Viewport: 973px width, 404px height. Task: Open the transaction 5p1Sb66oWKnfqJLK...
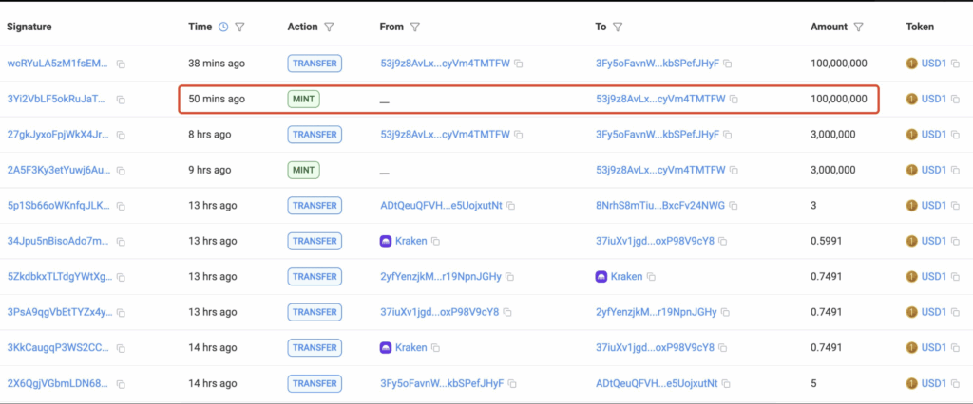(x=59, y=205)
